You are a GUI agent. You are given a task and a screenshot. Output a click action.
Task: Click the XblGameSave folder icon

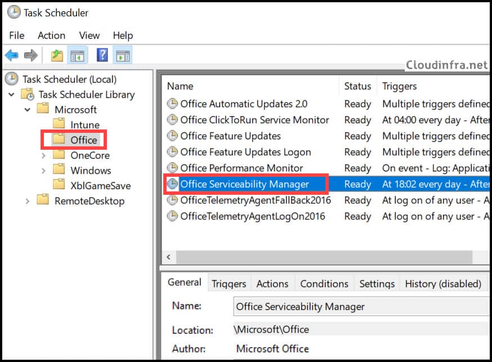[59, 184]
